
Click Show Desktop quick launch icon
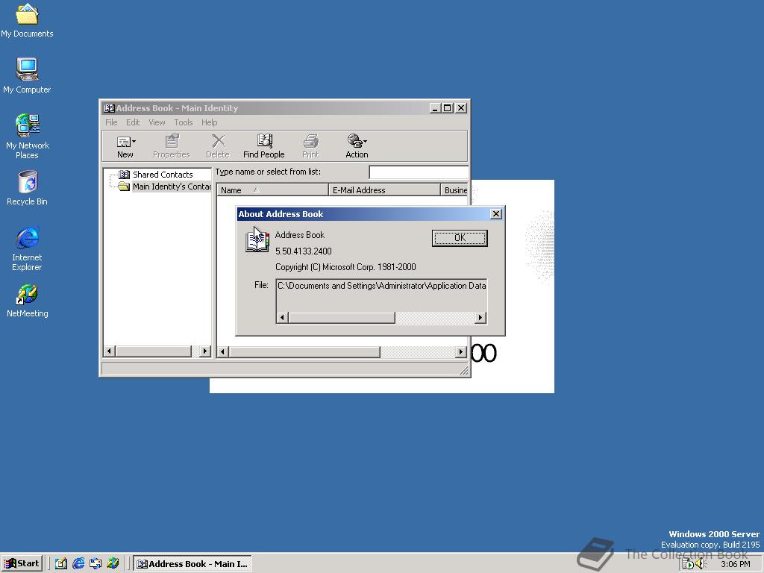coord(60,564)
